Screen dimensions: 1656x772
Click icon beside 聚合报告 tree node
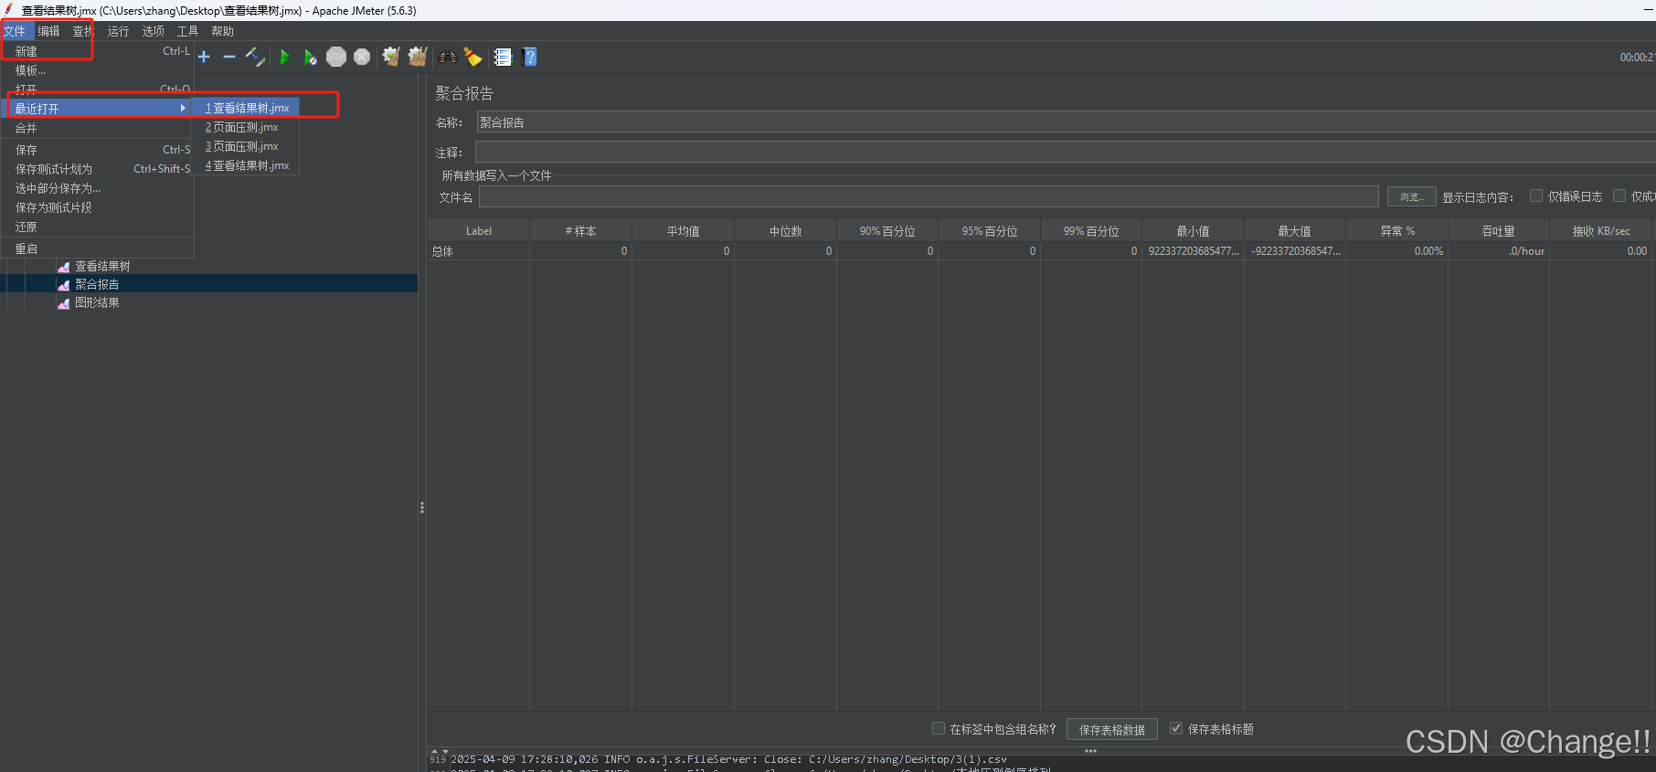coord(64,285)
